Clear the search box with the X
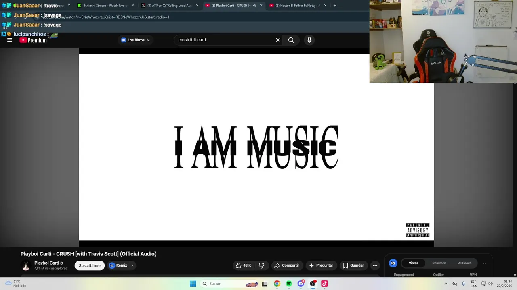This screenshot has height=290, width=517. click(x=278, y=40)
